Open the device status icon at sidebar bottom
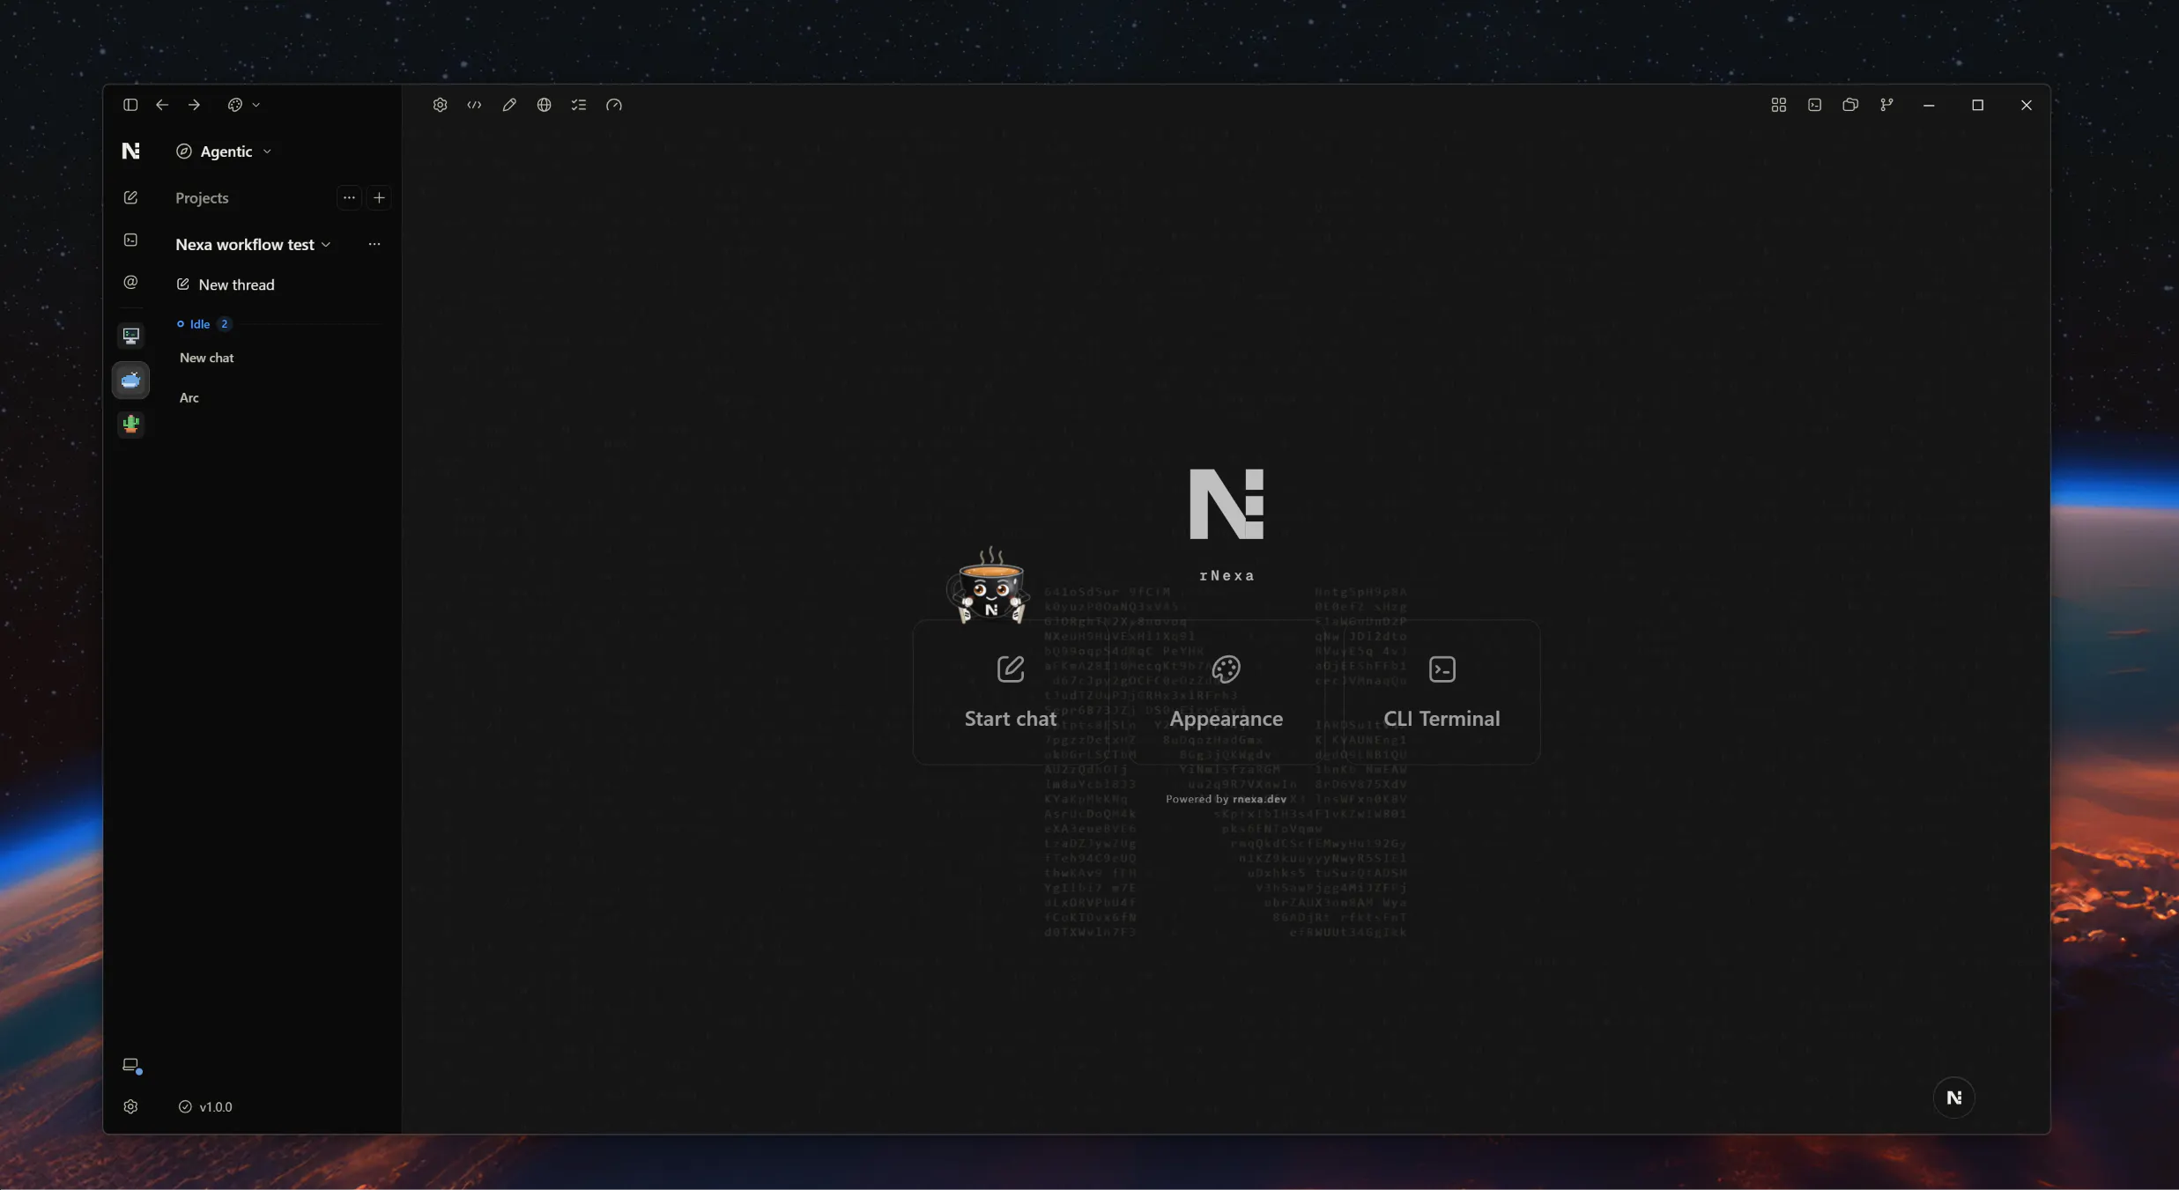This screenshot has height=1190, width=2179. [131, 1065]
